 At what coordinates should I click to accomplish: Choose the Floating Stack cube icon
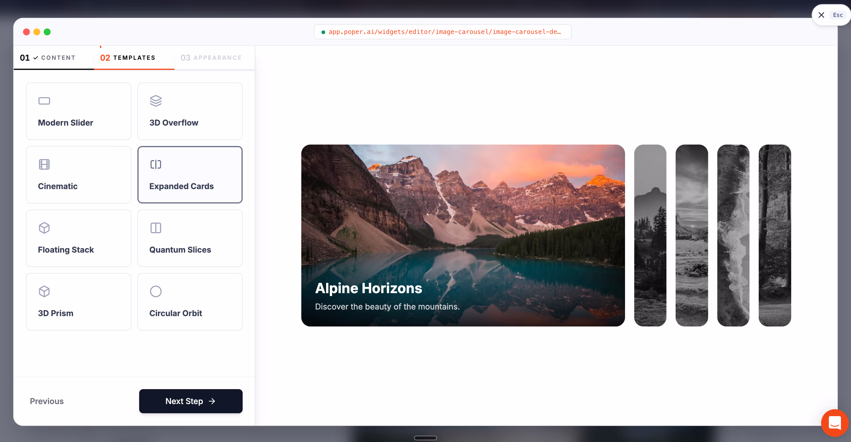click(44, 228)
